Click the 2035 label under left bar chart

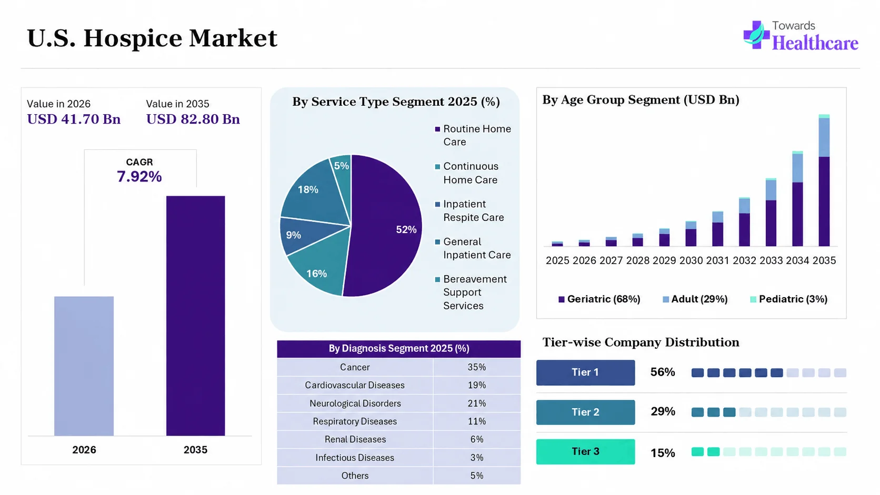coord(195,450)
